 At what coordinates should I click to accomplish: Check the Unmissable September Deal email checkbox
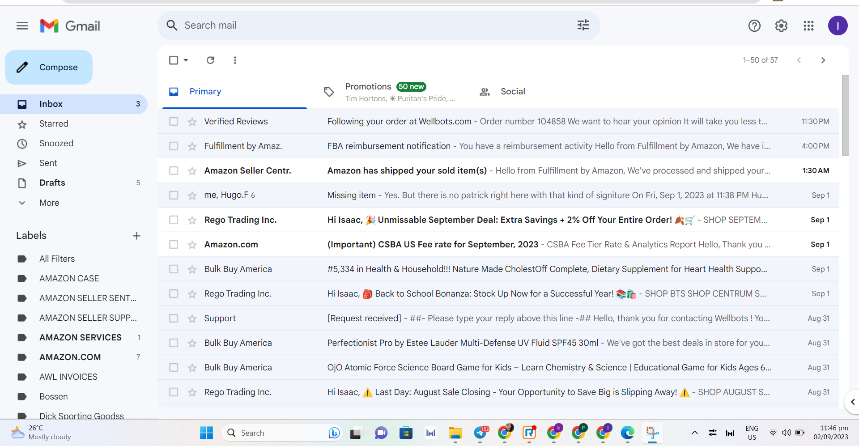pyautogui.click(x=174, y=220)
